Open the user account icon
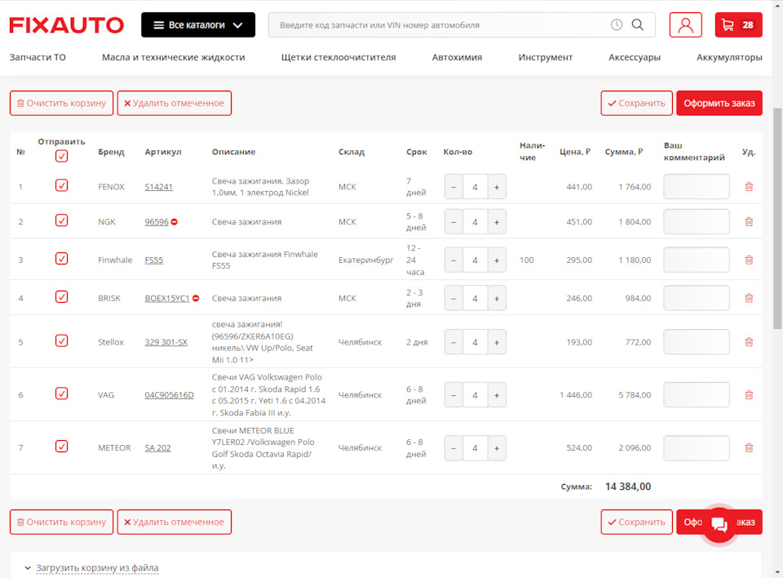Image resolution: width=783 pixels, height=578 pixels. 685,25
